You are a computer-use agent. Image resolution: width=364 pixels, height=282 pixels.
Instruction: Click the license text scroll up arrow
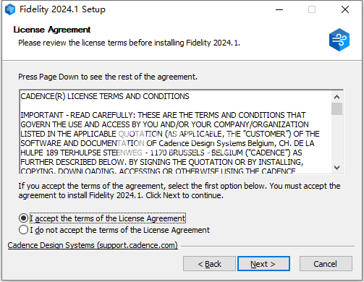click(x=337, y=97)
